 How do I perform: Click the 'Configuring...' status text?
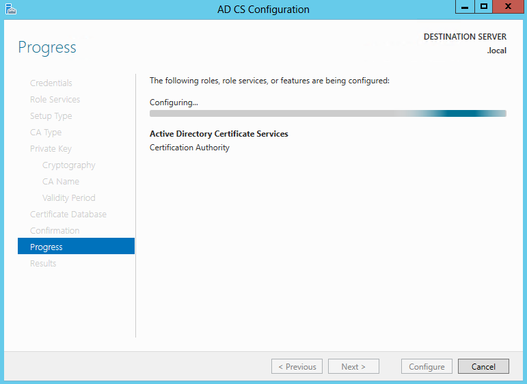coord(174,102)
